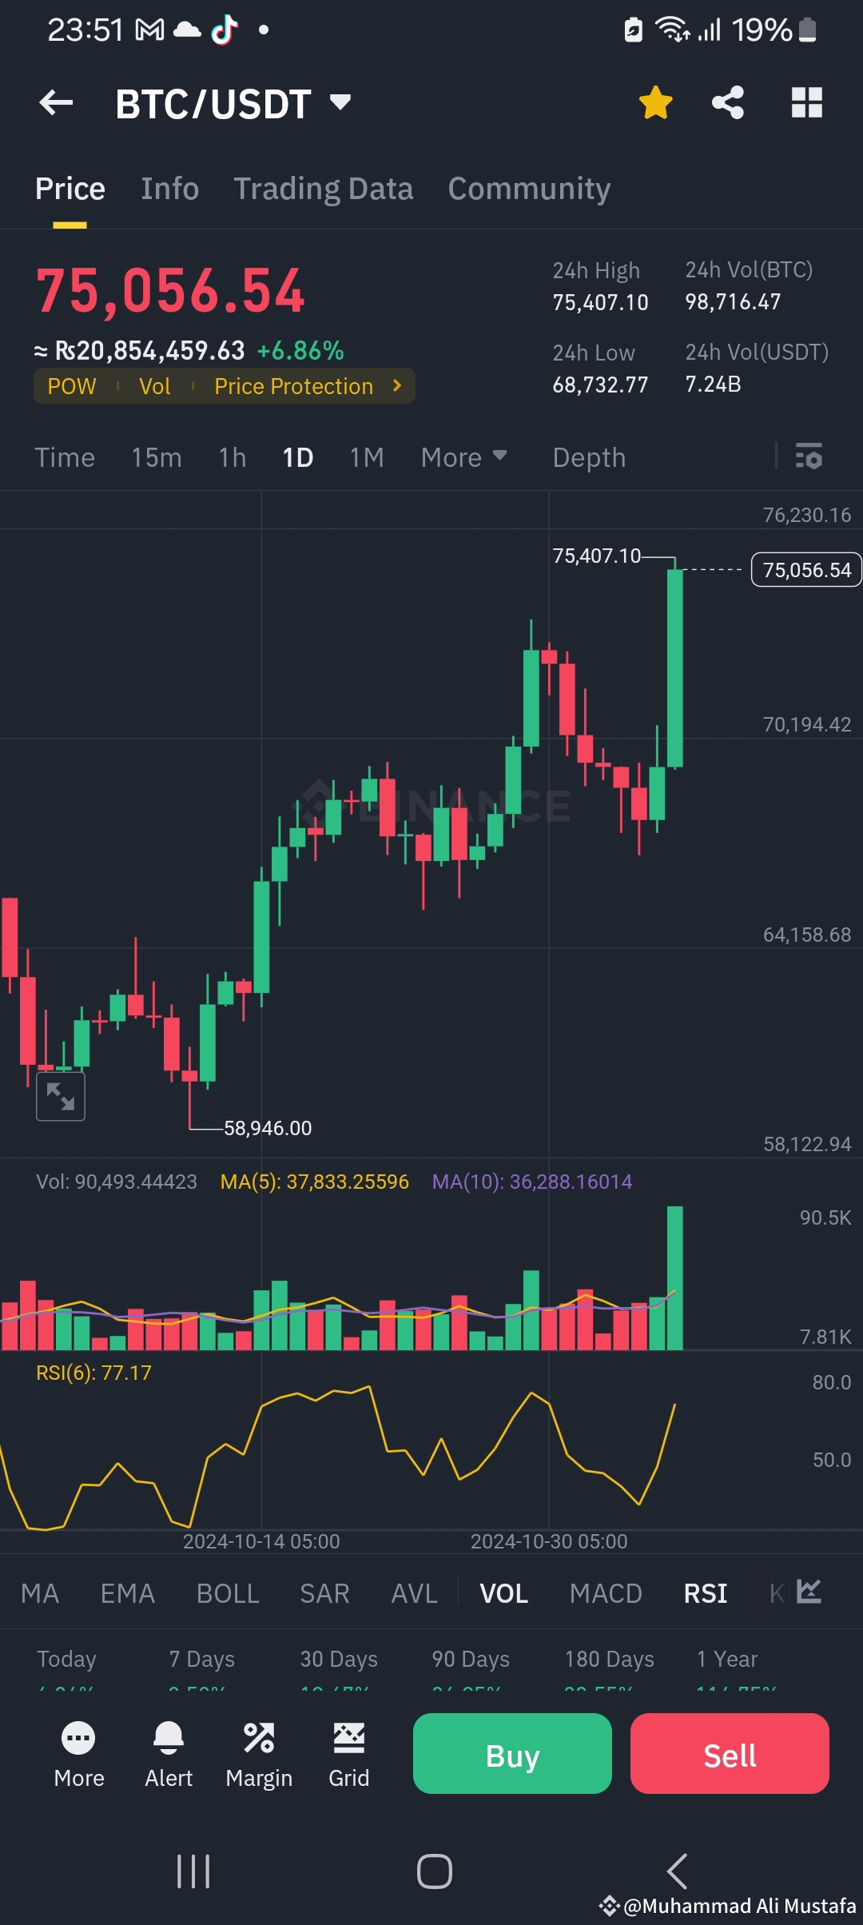This screenshot has height=1925, width=863.
Task: Open the Depth view
Action: (589, 457)
